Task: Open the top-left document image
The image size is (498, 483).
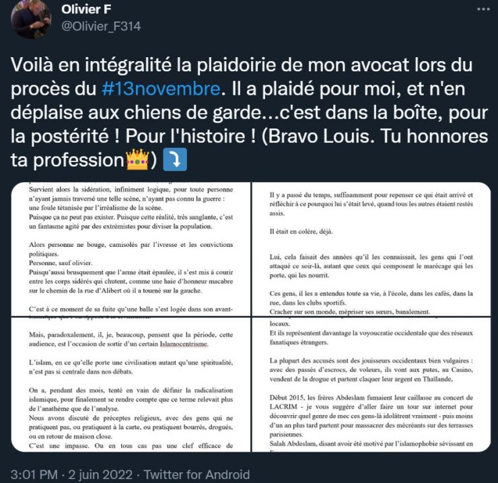Action: point(131,250)
